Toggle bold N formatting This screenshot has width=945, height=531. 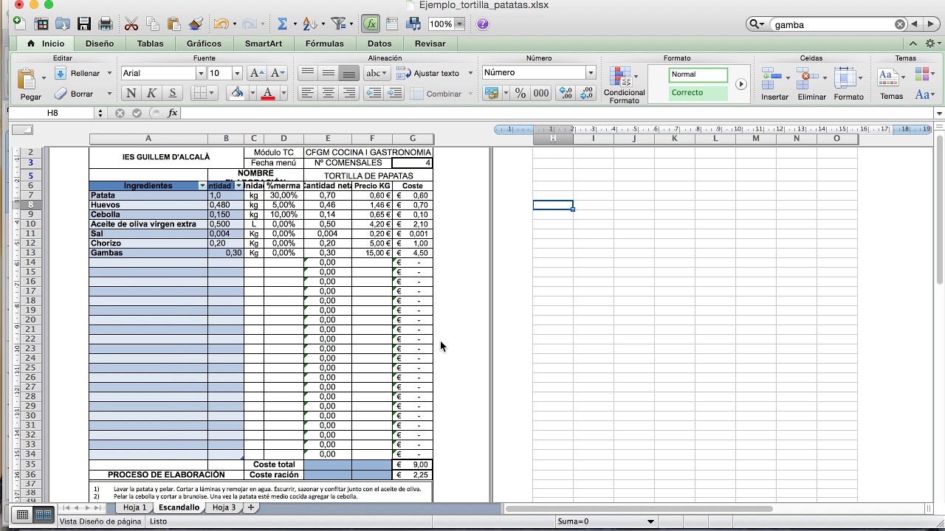[x=131, y=93]
